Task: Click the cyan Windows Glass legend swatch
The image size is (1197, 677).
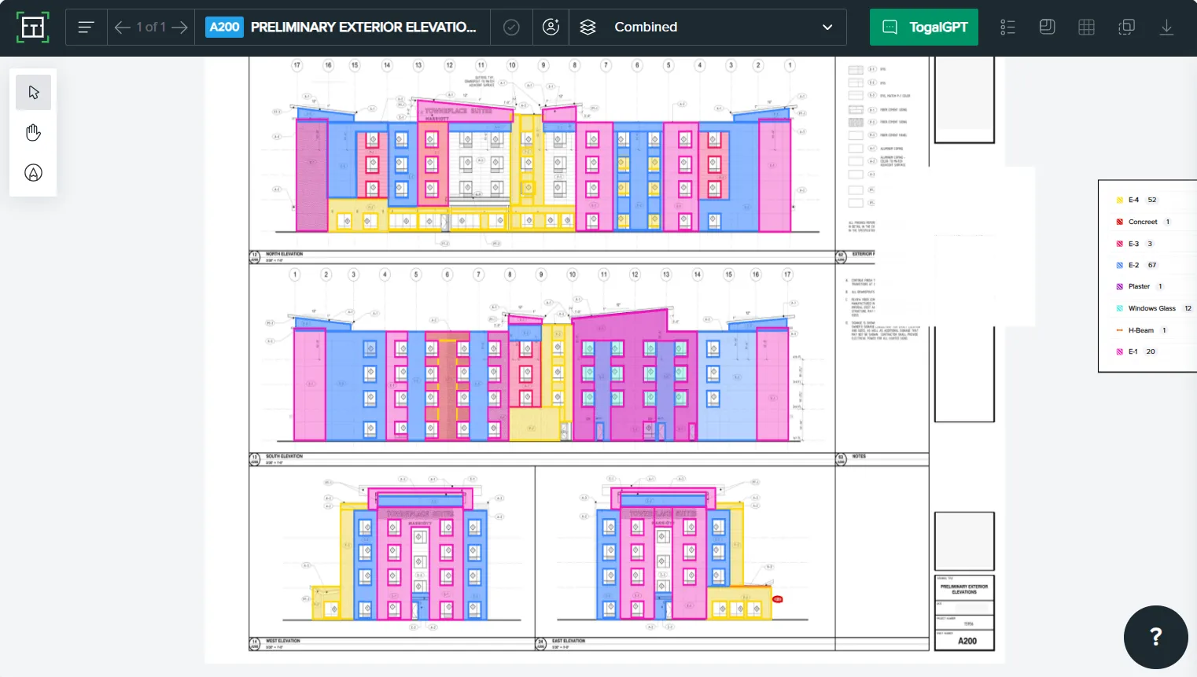Action: point(1119,309)
